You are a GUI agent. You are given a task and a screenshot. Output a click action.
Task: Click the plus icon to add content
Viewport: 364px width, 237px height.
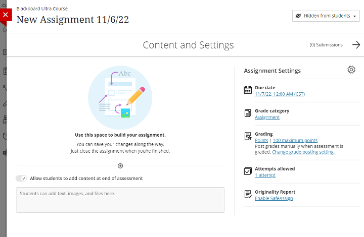point(120,165)
